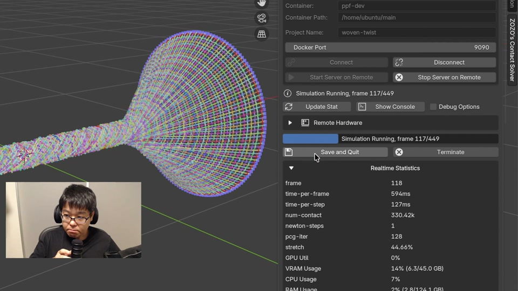Image resolution: width=518 pixels, height=291 pixels.
Task: Click the info icon beside Simulation Running
Action: point(288,93)
